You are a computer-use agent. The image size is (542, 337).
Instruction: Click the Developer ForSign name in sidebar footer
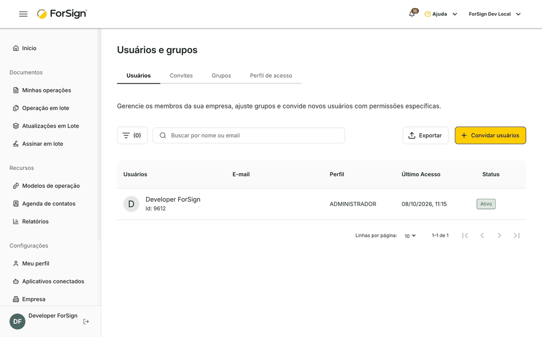pos(53,316)
